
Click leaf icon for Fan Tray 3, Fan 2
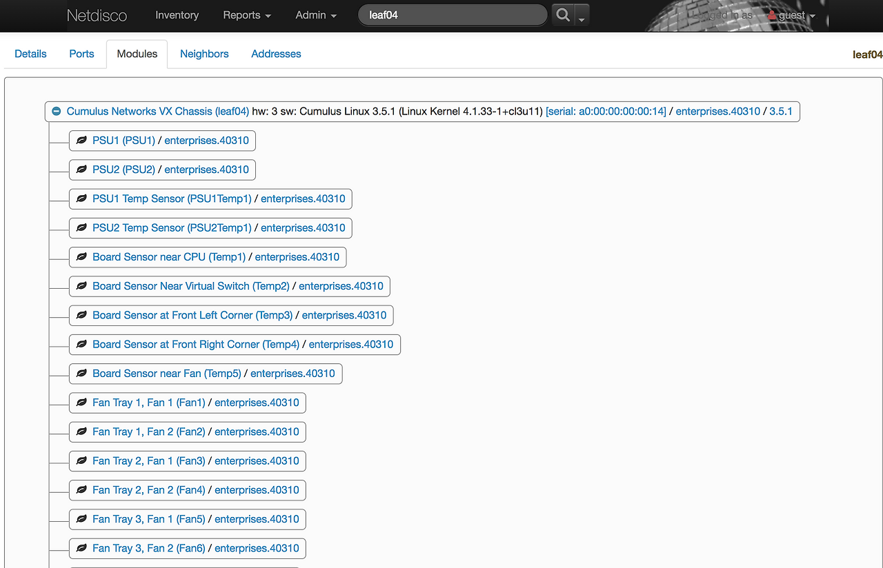(x=81, y=548)
